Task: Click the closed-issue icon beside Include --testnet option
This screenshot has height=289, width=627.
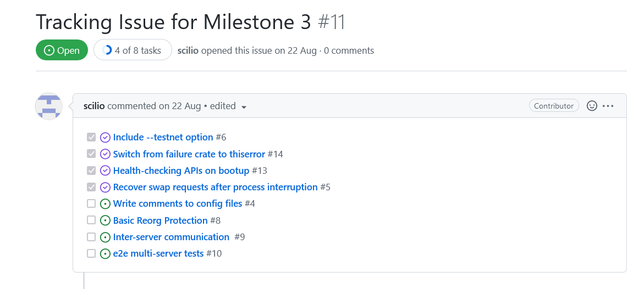Action: click(x=105, y=138)
